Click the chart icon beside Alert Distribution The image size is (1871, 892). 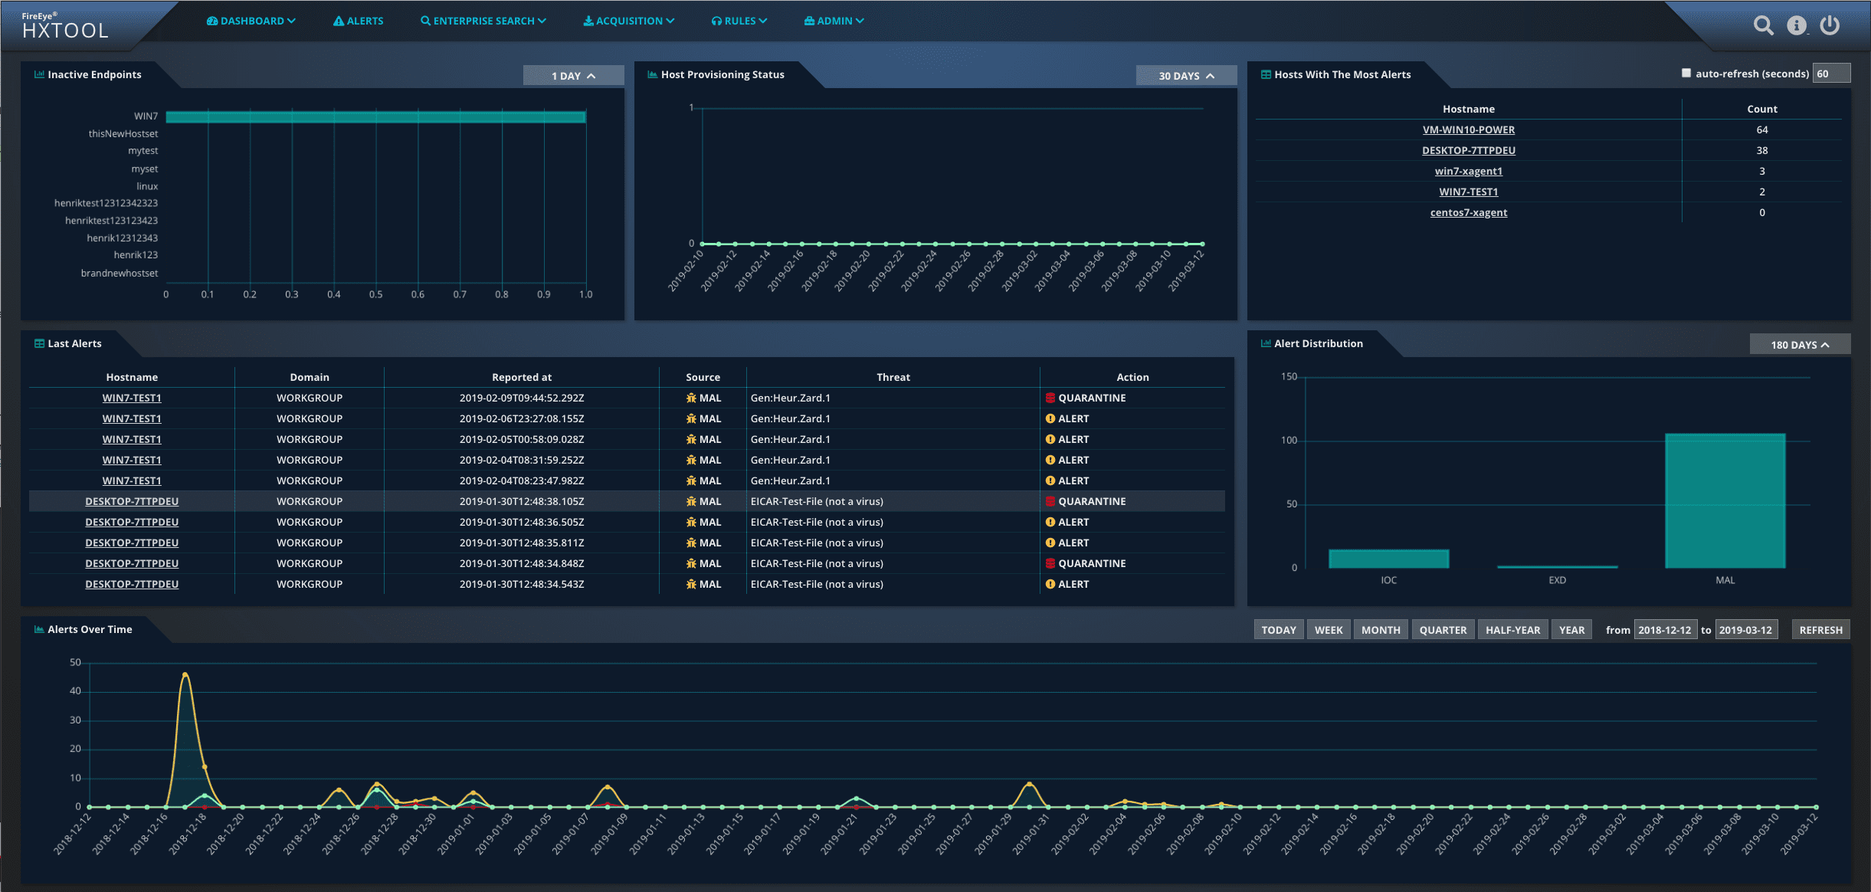[x=1264, y=343]
